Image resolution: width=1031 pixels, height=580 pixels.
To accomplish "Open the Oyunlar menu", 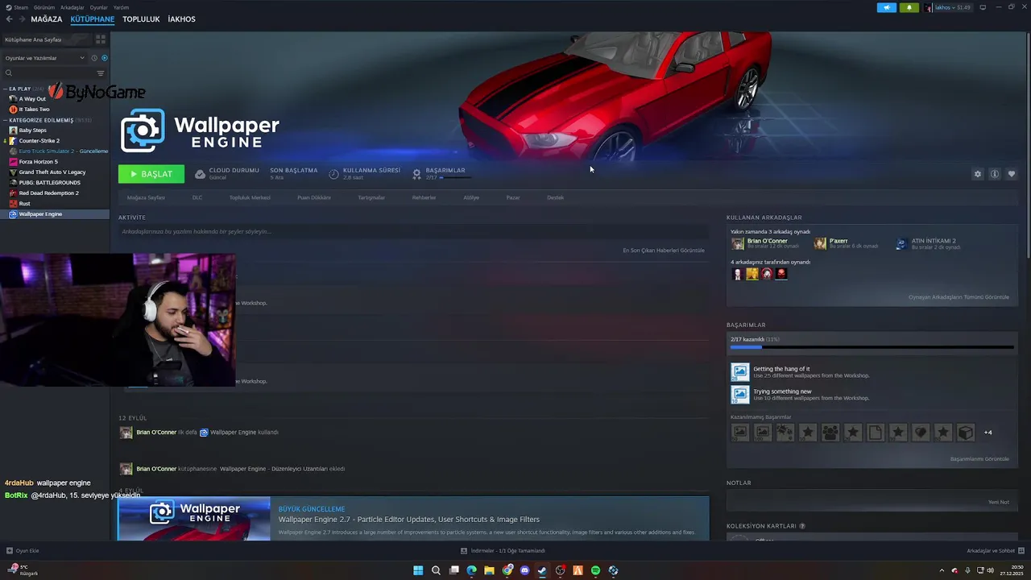I will [x=99, y=7].
